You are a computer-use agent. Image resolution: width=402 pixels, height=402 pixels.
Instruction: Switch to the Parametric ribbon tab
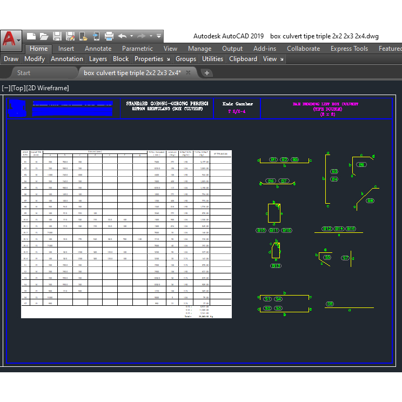(x=137, y=49)
